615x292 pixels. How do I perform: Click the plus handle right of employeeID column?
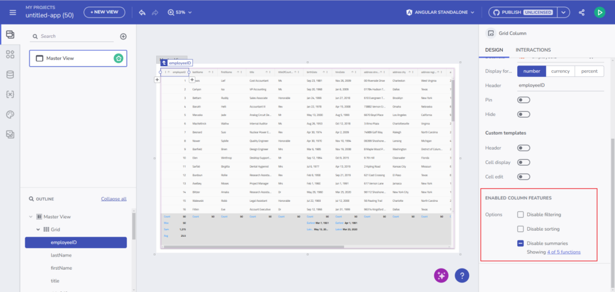click(192, 80)
